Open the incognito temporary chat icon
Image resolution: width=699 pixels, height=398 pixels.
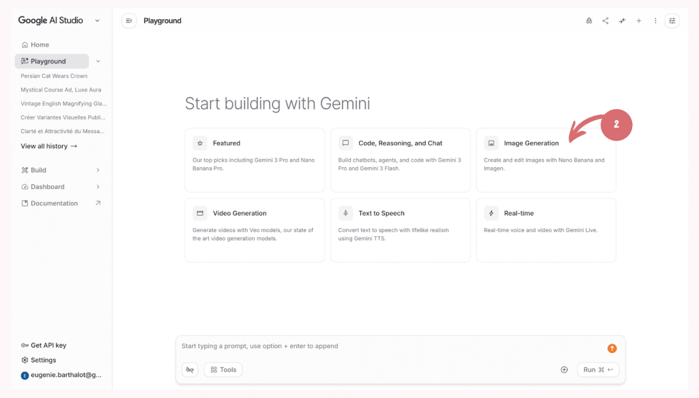click(x=589, y=20)
